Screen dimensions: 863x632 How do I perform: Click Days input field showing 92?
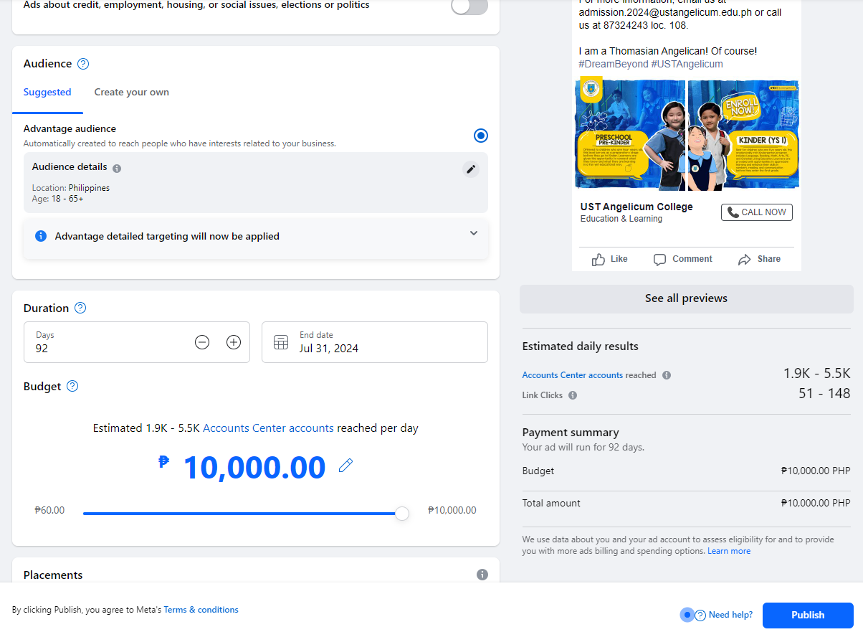point(137,342)
